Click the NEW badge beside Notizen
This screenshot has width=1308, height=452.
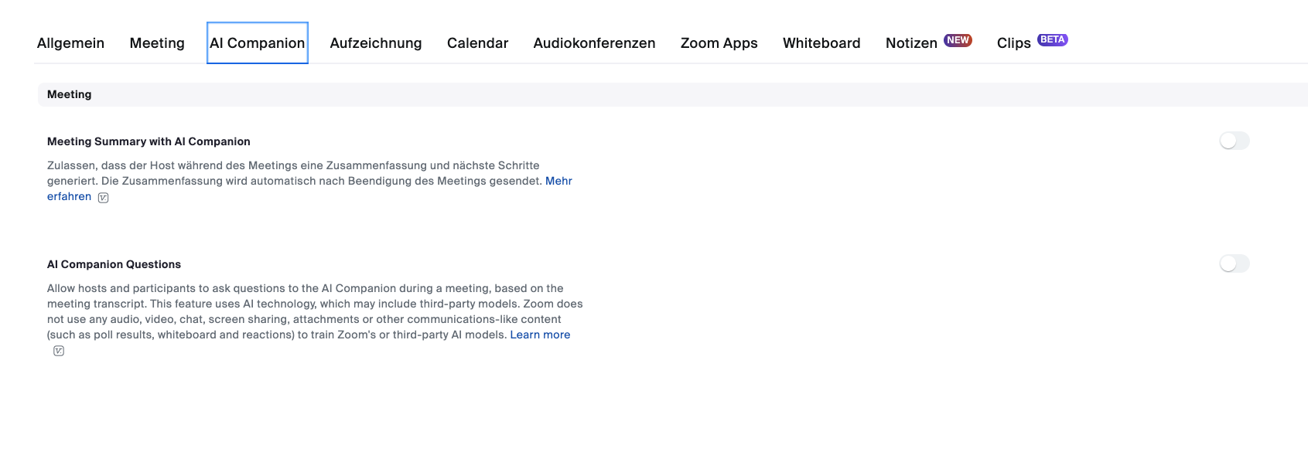coord(958,40)
